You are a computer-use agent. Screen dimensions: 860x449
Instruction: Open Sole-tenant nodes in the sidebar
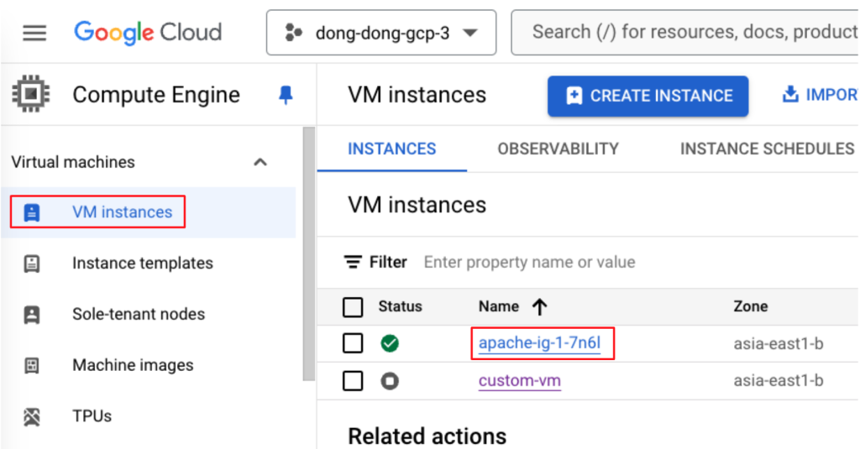pyautogui.click(x=139, y=314)
